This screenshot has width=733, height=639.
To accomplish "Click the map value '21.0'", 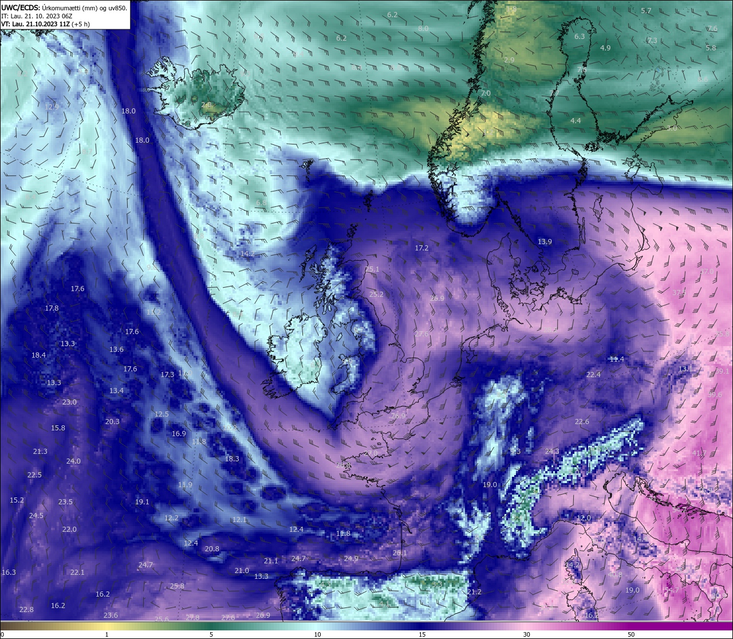I will pos(242,571).
